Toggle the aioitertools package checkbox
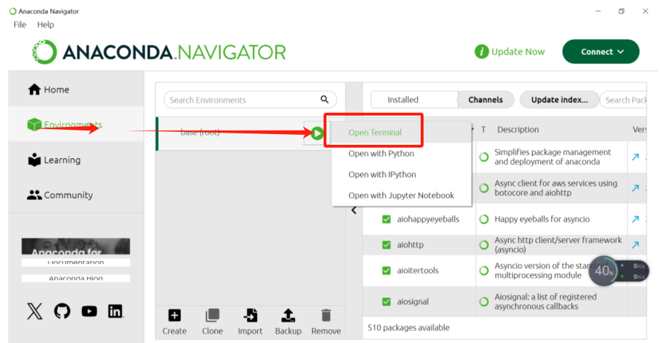The width and height of the screenshot is (660, 343). coord(386,270)
